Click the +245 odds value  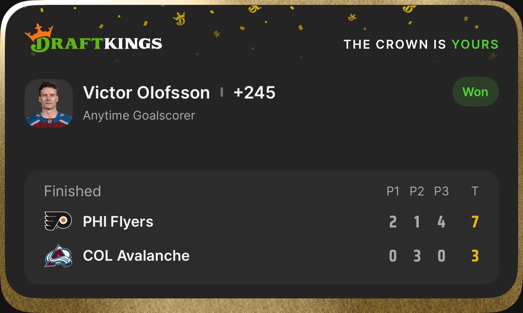tap(254, 93)
